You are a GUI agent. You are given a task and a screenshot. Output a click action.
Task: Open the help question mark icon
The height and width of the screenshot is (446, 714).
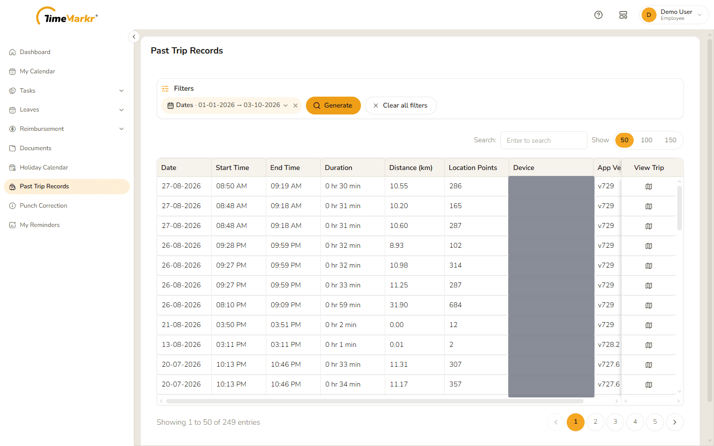[598, 15]
